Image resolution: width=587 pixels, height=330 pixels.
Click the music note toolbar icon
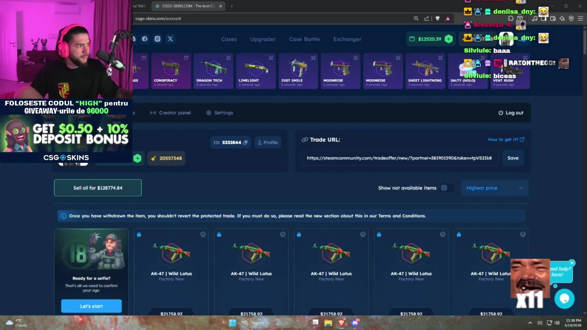coord(535,18)
